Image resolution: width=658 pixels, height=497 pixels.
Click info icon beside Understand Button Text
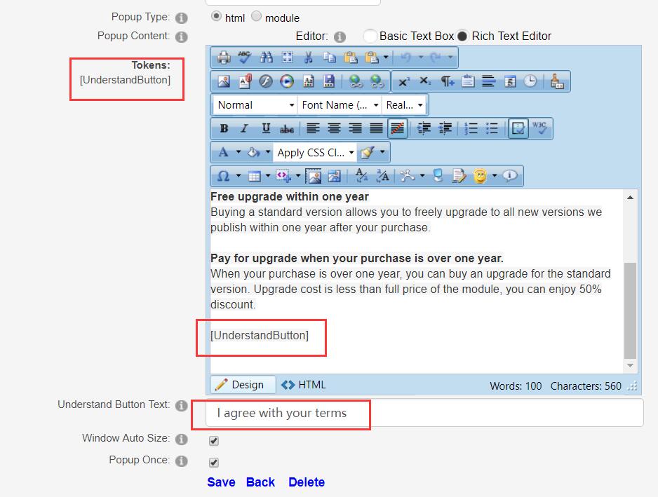point(181,406)
